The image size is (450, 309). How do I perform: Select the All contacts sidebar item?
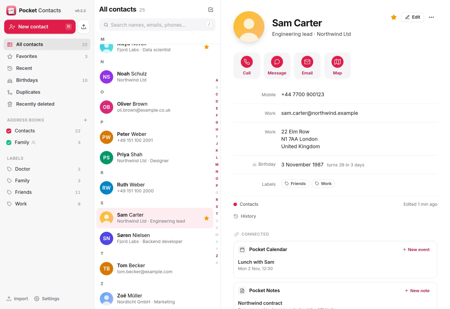(x=47, y=44)
